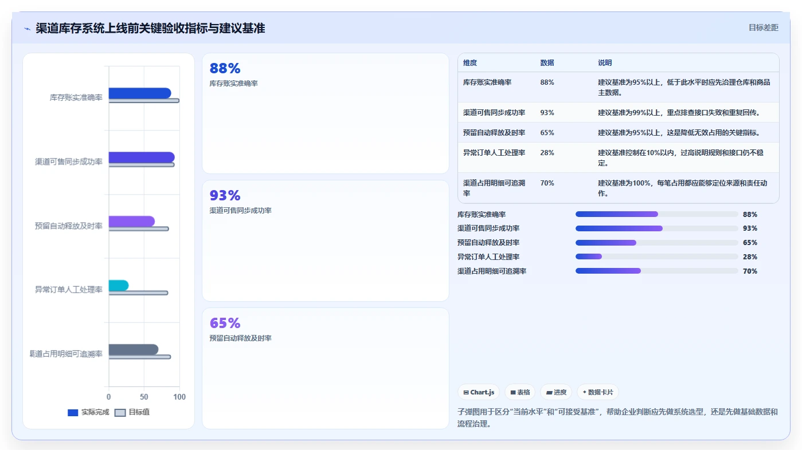This screenshot has width=802, height=450.
Task: Click the 65% card value
Action: (x=225, y=323)
